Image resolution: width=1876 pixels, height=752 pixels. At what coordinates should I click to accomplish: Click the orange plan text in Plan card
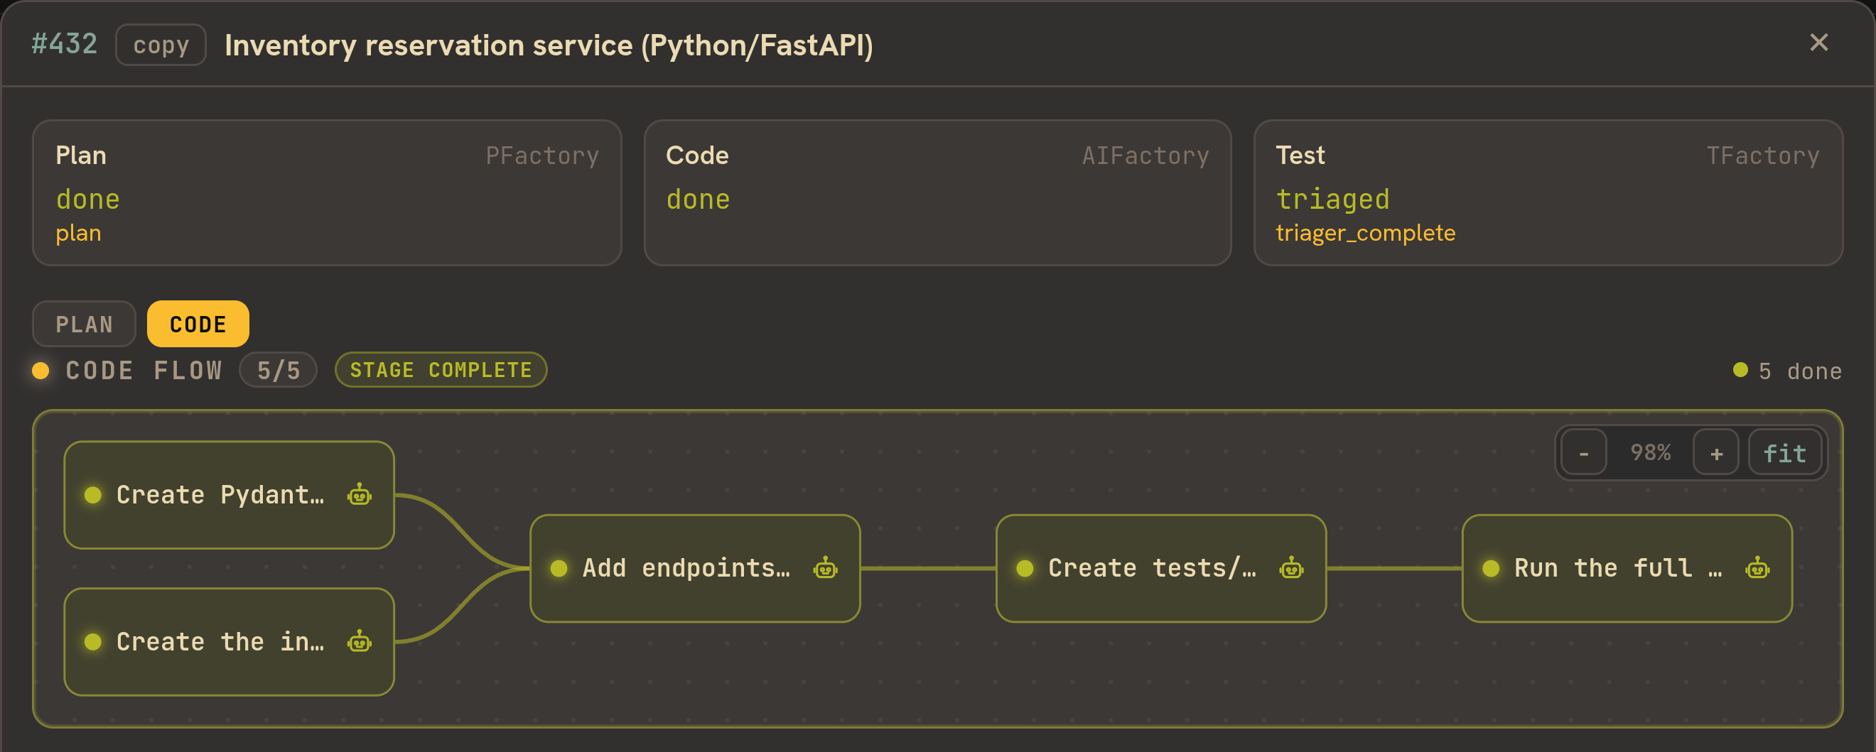[79, 233]
